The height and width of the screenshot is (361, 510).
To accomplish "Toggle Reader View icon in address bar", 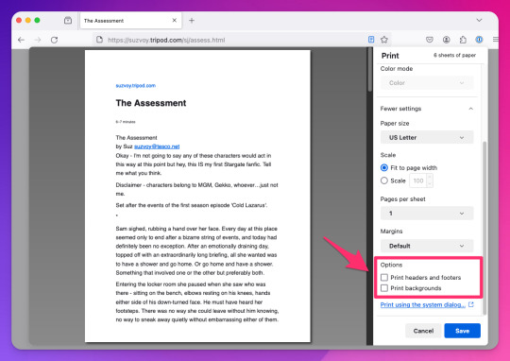I will [371, 40].
